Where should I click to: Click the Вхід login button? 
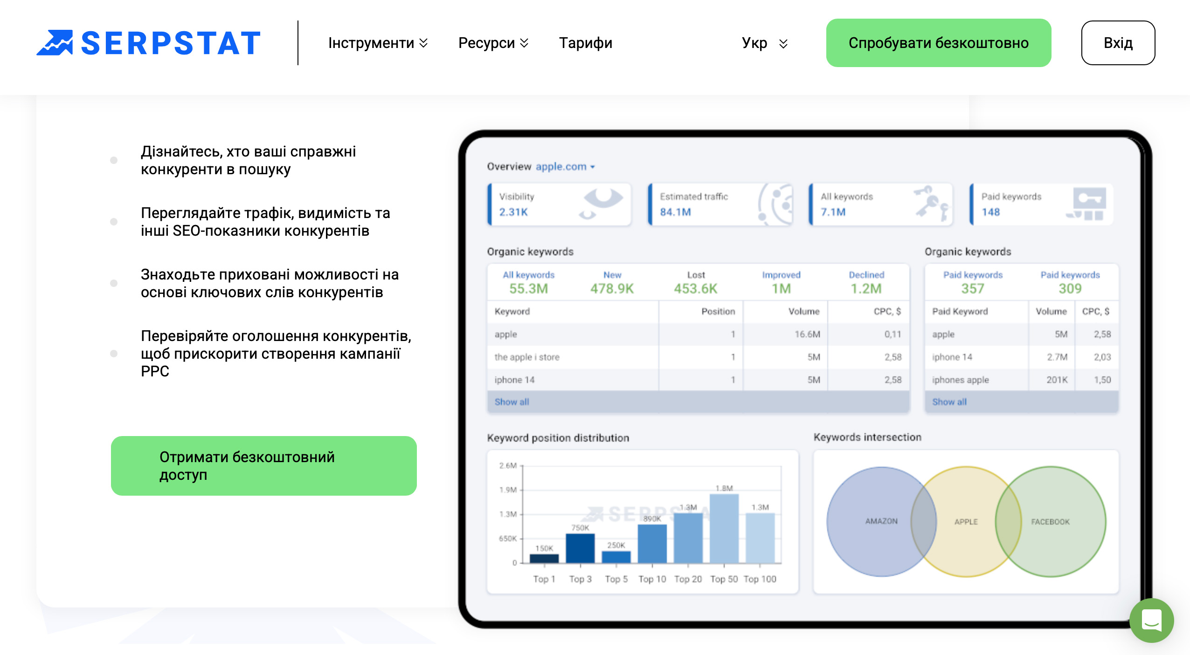[x=1118, y=43]
